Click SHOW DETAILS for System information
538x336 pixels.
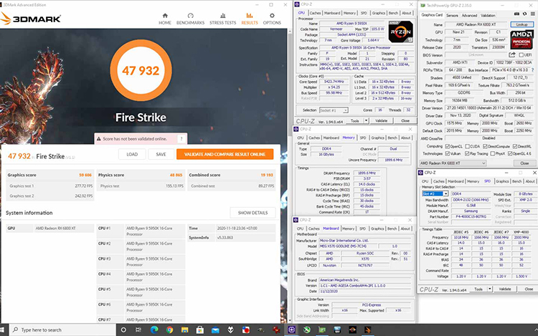tap(253, 213)
